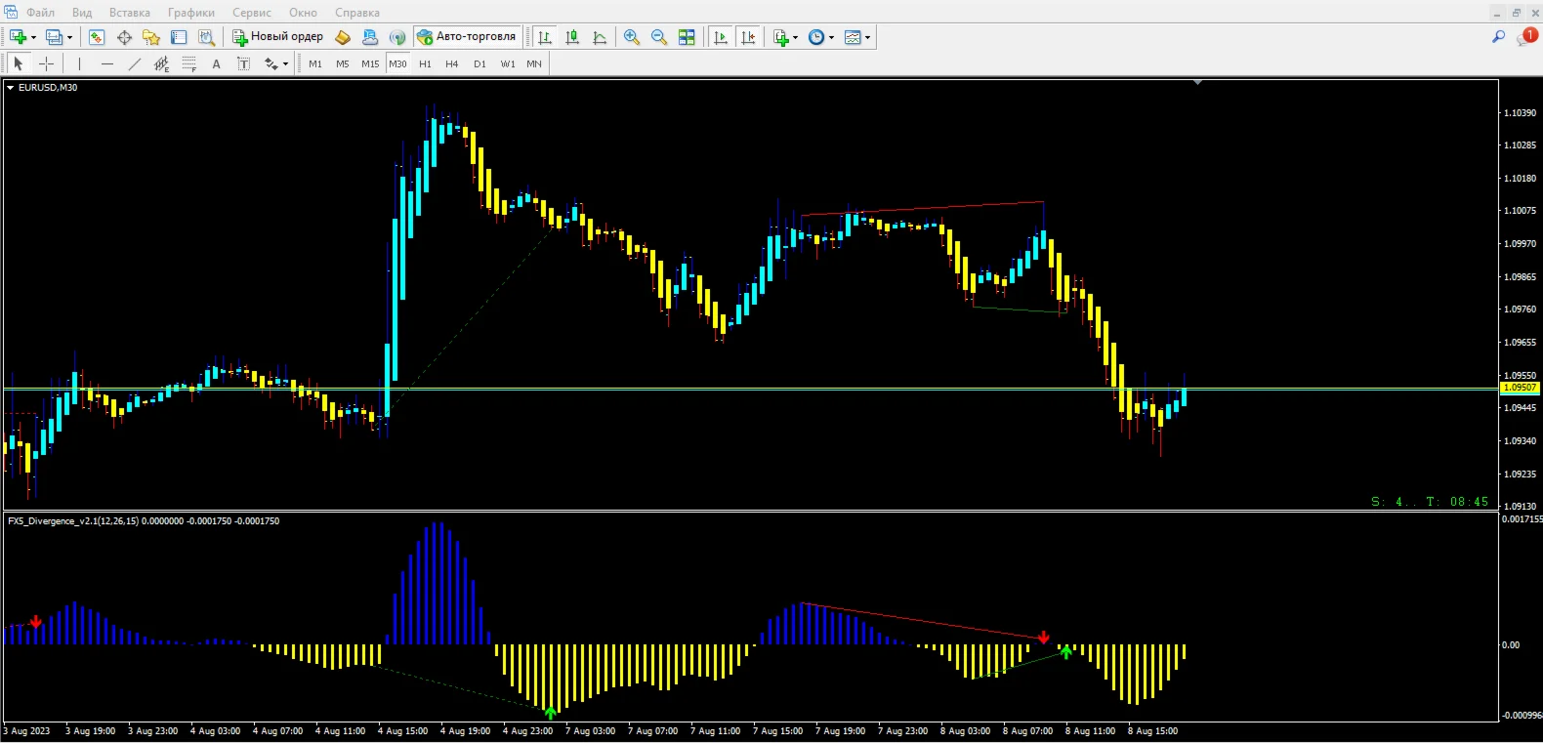This screenshot has width=1543, height=743.
Task: Expand the periods dropdown arrow
Action: click(832, 37)
